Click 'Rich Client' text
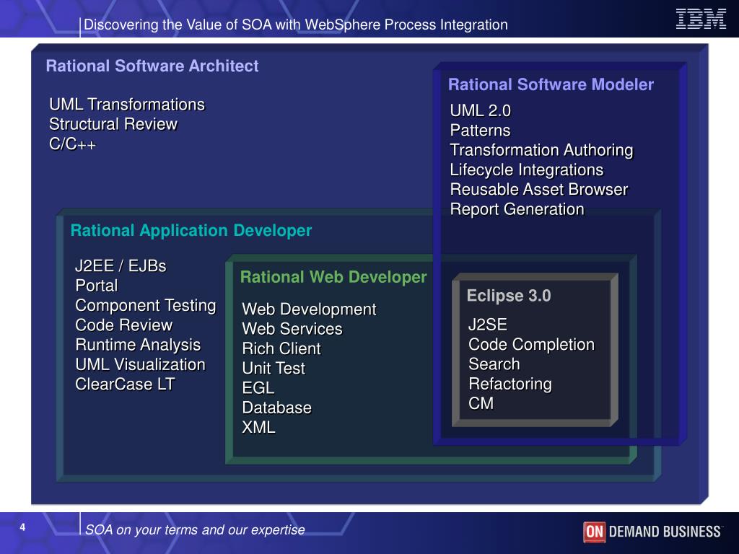This screenshot has width=739, height=554. point(281,348)
